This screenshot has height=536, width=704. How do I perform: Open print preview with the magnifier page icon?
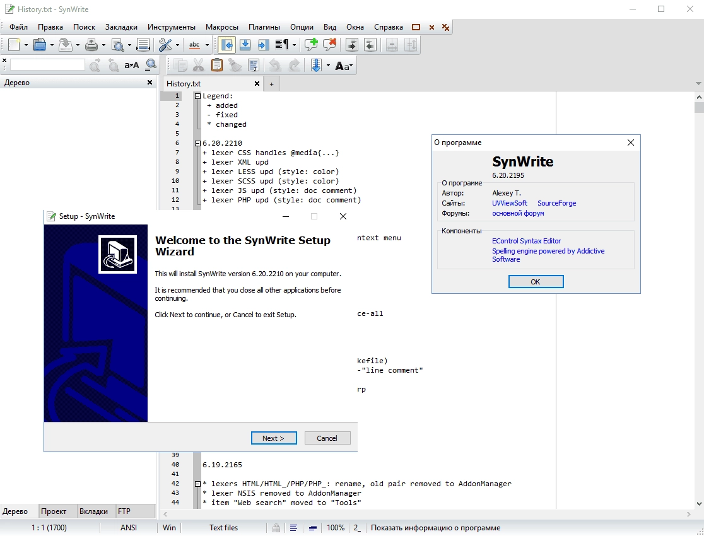click(117, 44)
